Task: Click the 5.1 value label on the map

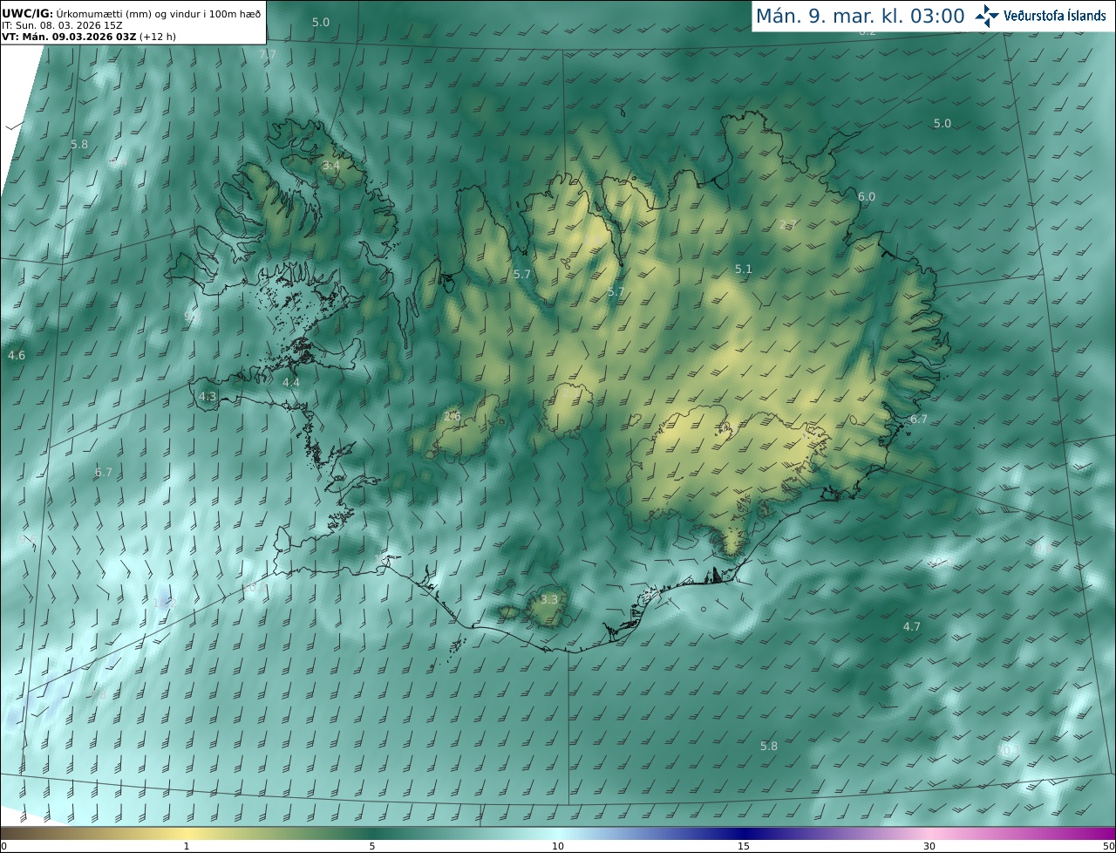Action: pyautogui.click(x=743, y=270)
